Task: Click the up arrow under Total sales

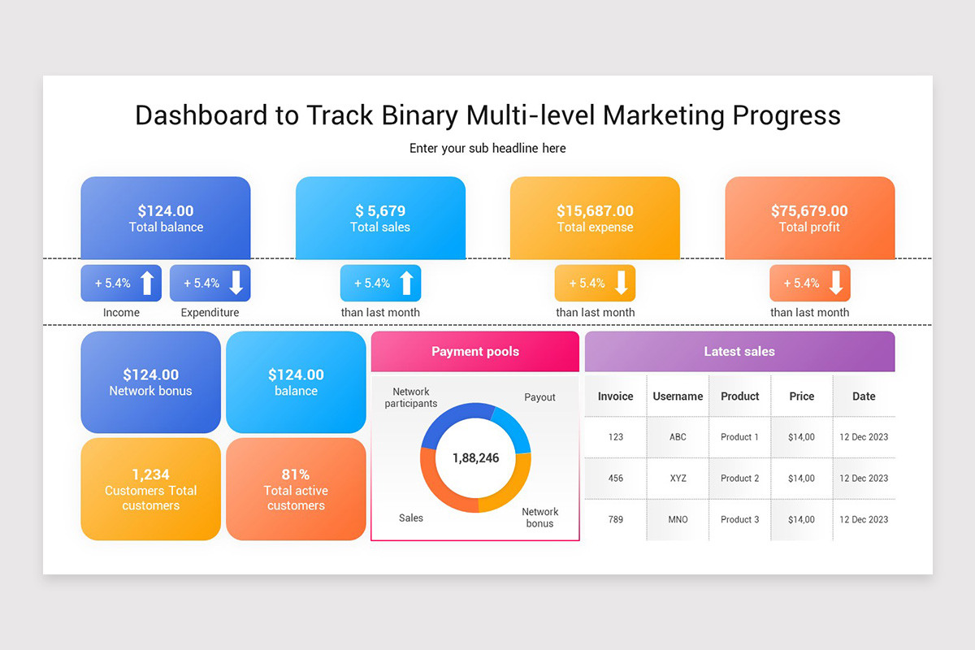Action: coord(407,283)
